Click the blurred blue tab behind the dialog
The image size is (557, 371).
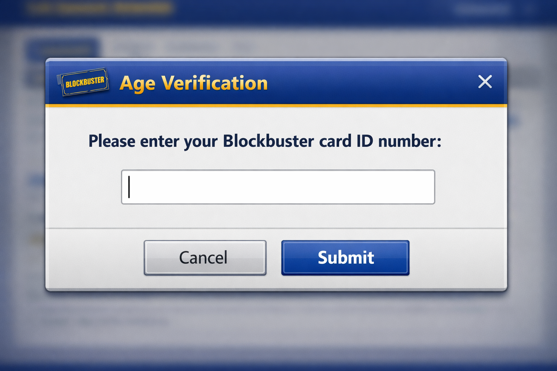pyautogui.click(x=62, y=48)
